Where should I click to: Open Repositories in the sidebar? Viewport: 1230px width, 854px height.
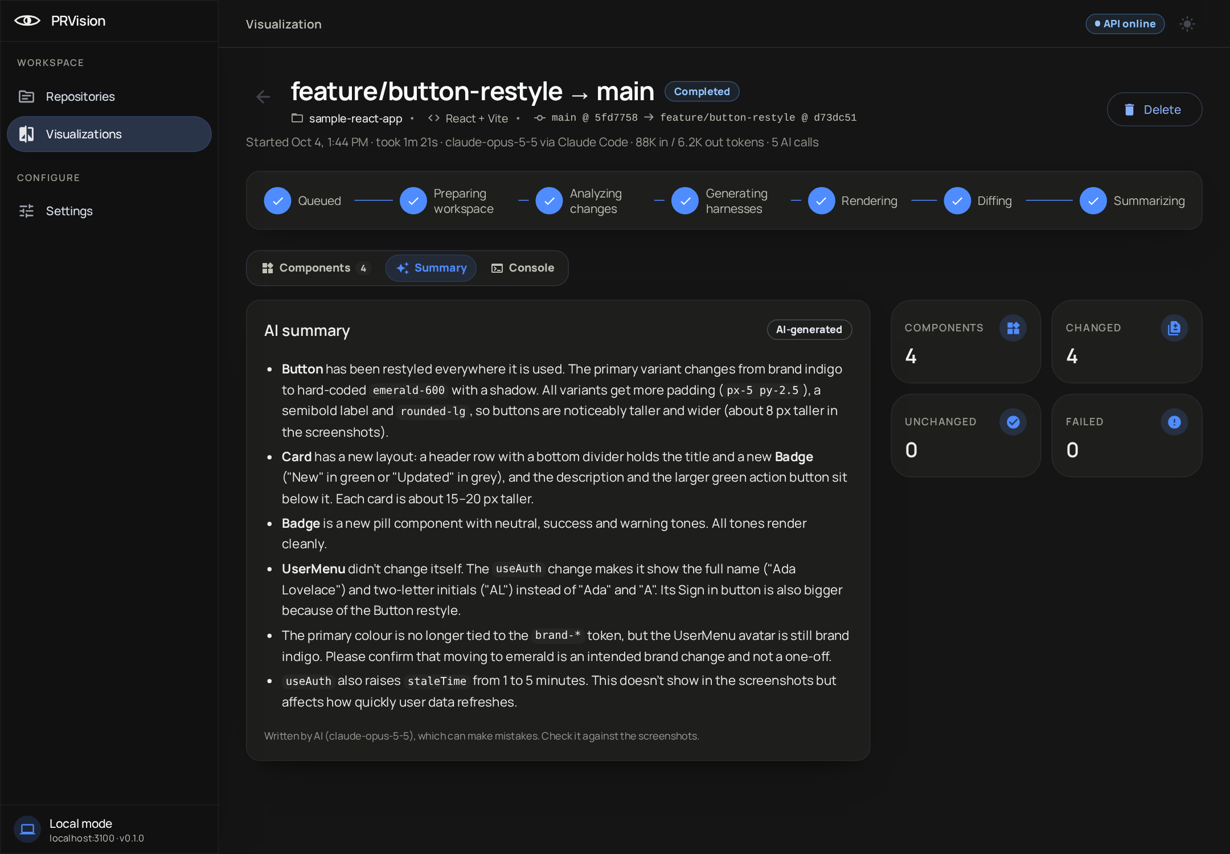pyautogui.click(x=109, y=97)
